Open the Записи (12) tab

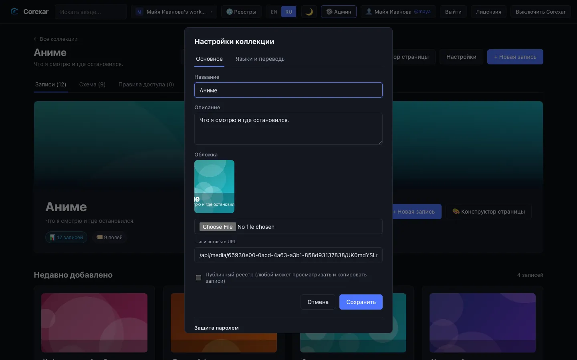(50, 84)
